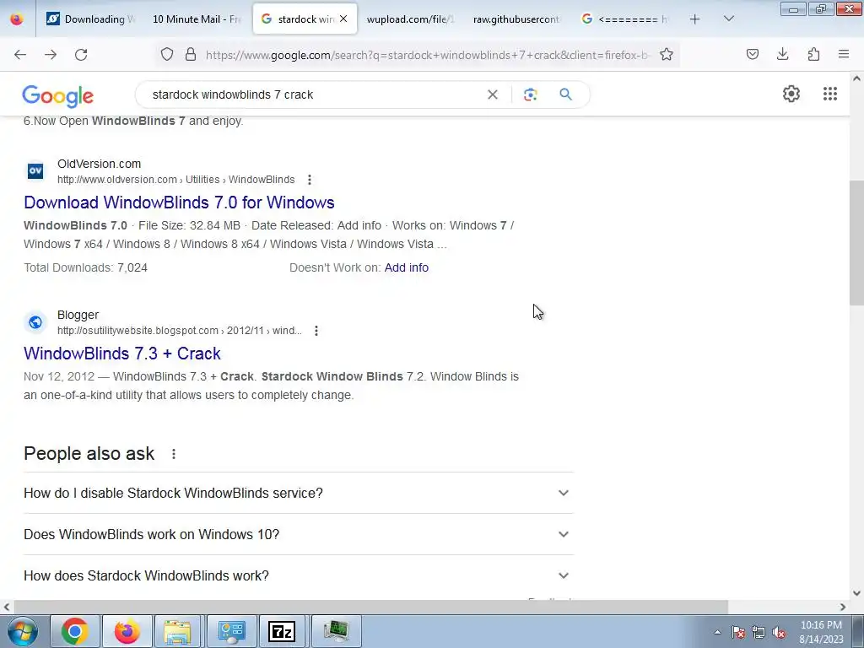Switch to 10 Minute Mail tab

[197, 19]
